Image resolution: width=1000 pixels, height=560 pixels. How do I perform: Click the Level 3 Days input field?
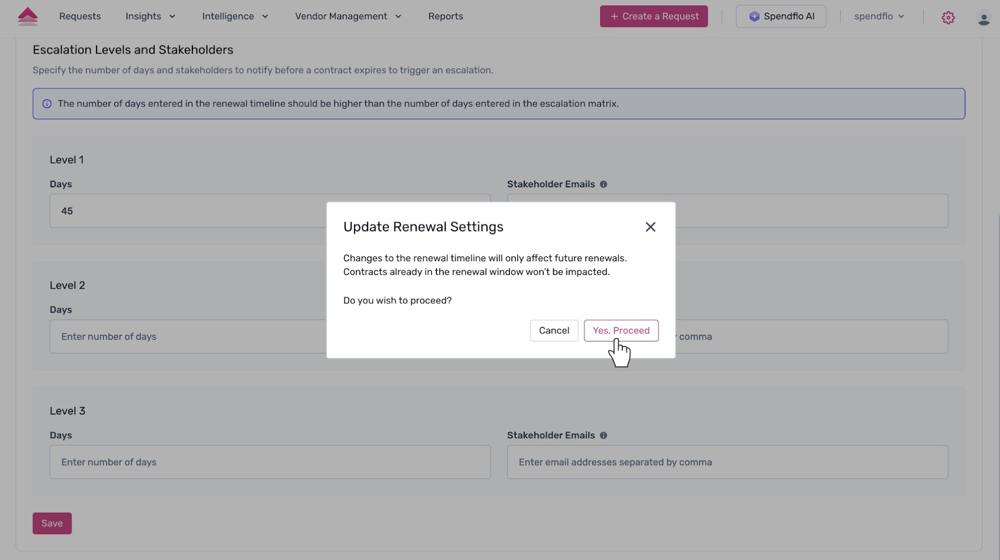tap(270, 462)
